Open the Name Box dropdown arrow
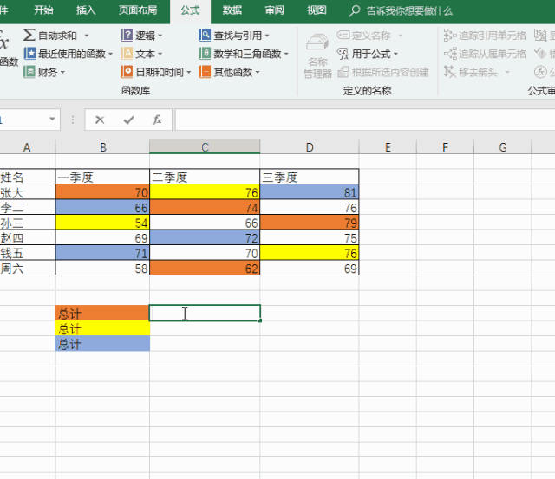The width and height of the screenshot is (555, 479). (x=53, y=120)
